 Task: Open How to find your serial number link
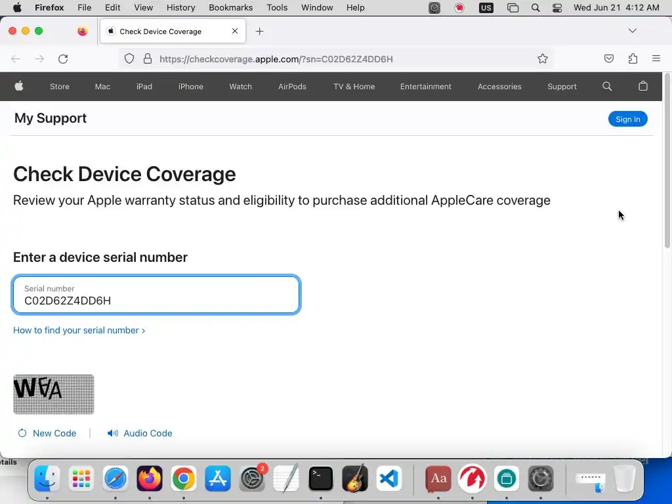(79, 331)
